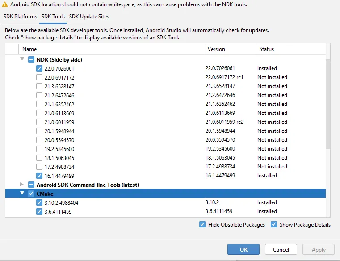Check NDK 20.1.5948944 checkbox
This screenshot has width=340, height=261.
39,131
